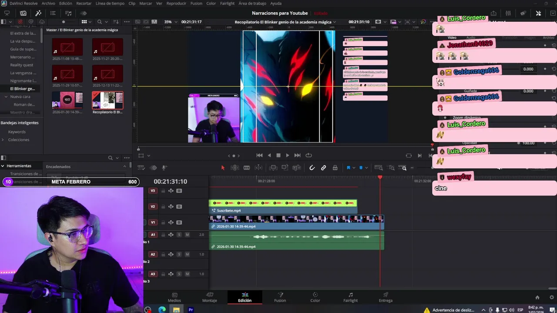Stop playback in the viewer
The height and width of the screenshot is (313, 557).
pyautogui.click(x=278, y=155)
